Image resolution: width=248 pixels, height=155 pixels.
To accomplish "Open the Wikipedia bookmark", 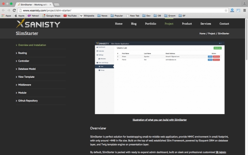I will point(87,16).
